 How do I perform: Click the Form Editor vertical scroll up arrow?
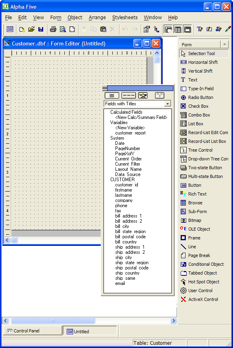(x=157, y=53)
